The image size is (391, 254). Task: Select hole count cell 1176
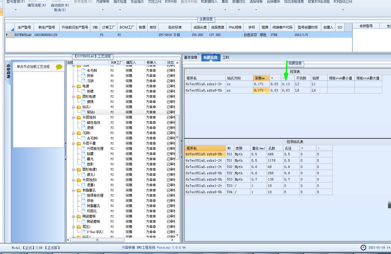tap(275, 161)
